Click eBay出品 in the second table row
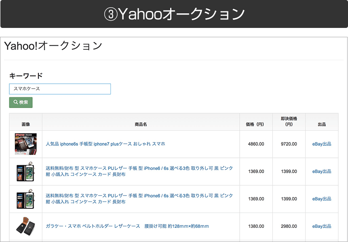Viewport: 348px width, 242px height. (x=322, y=171)
